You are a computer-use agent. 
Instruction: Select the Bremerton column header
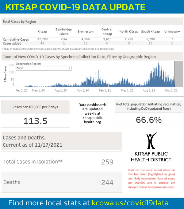click(x=86, y=32)
